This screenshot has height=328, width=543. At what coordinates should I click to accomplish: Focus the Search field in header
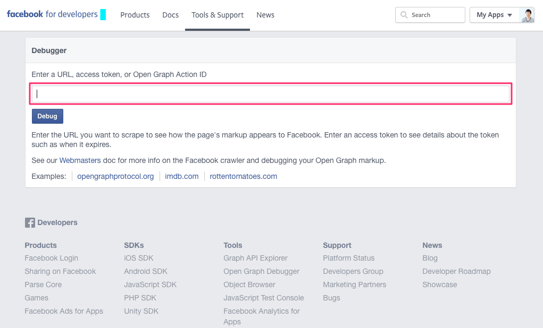[430, 15]
